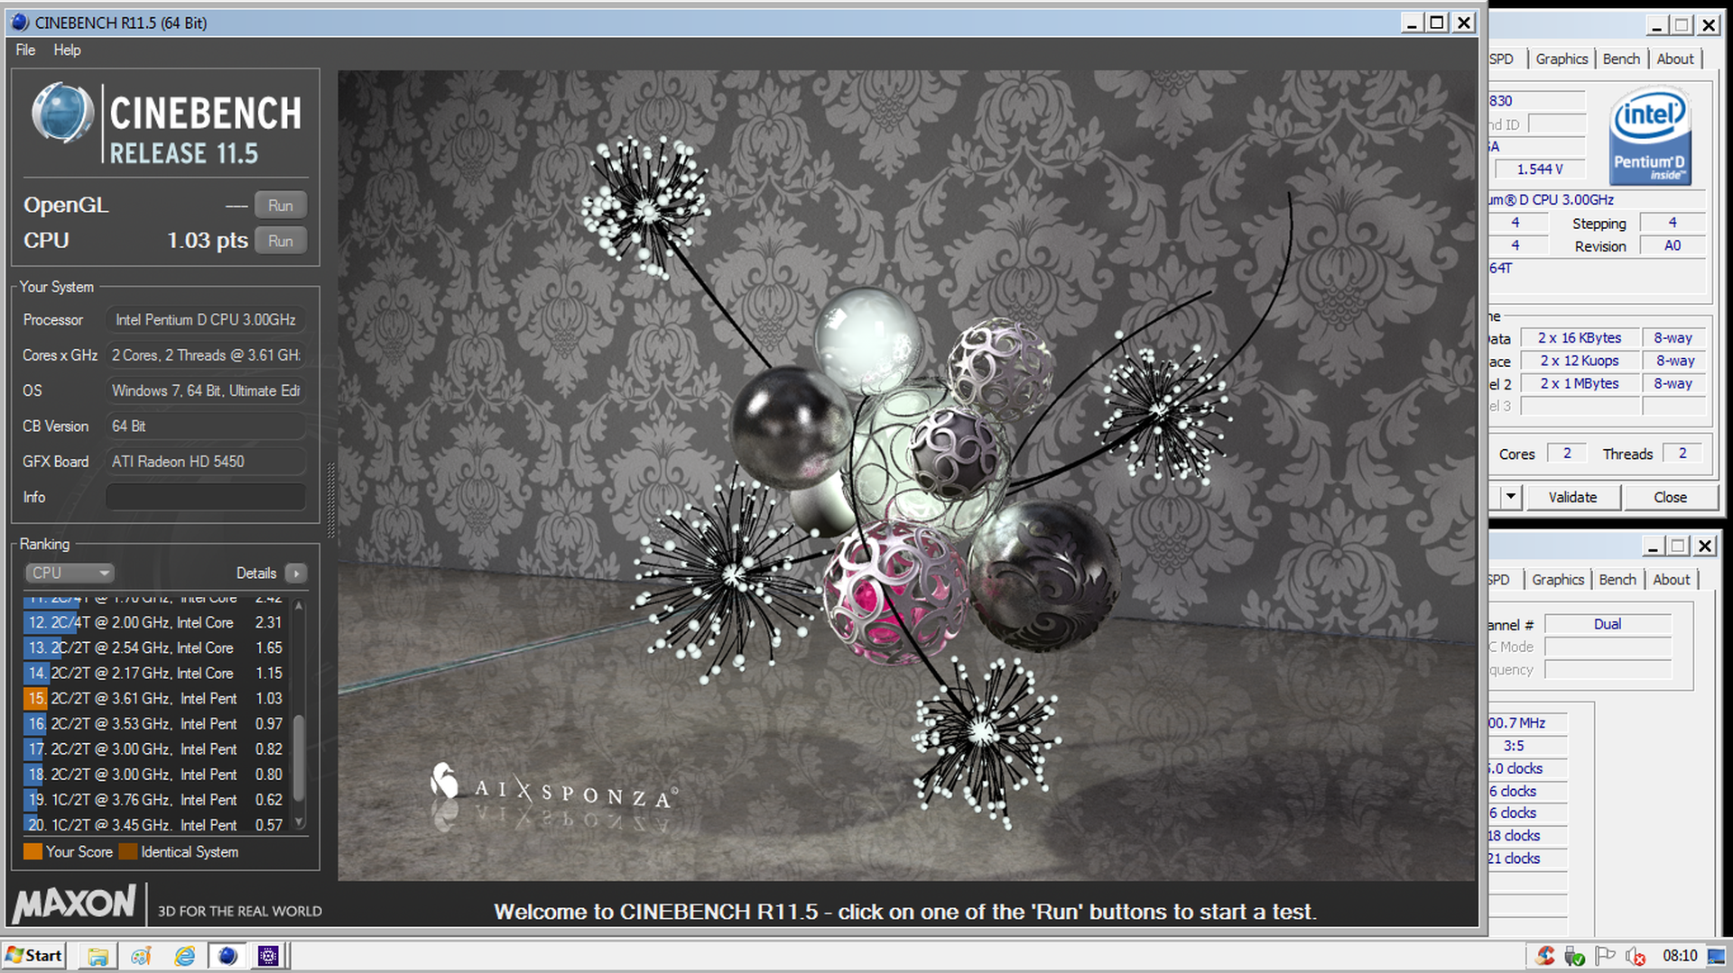Screen dimensions: 1733x973
Task: Click the CPU-Z taskbar button
Action: (x=269, y=956)
